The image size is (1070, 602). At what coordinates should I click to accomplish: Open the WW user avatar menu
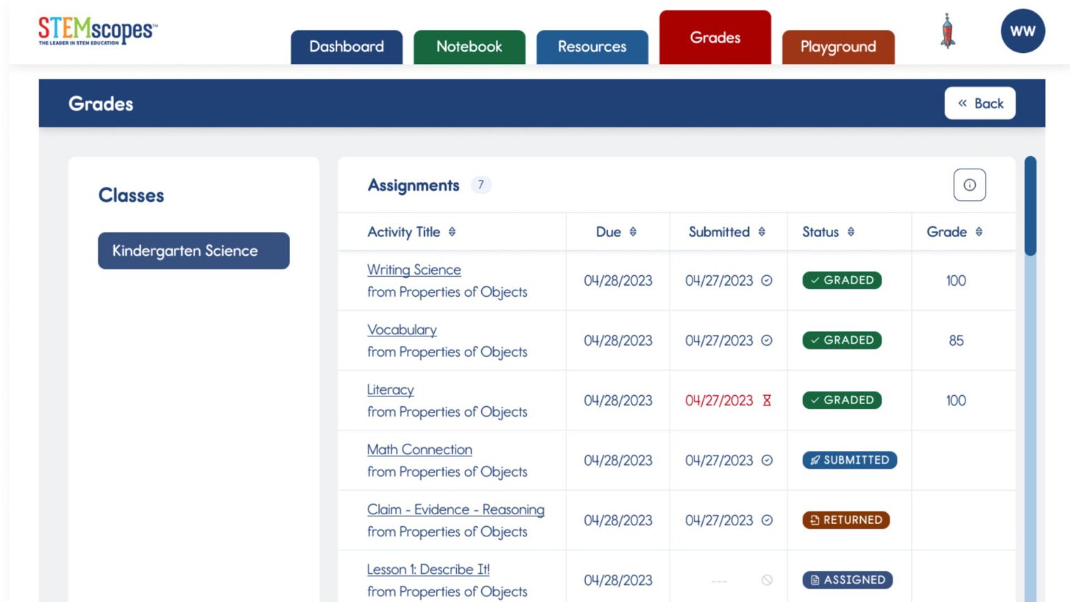click(x=1022, y=31)
